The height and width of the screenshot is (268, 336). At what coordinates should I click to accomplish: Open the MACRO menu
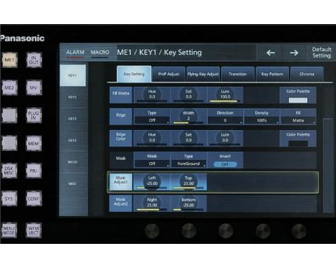pyautogui.click(x=99, y=53)
